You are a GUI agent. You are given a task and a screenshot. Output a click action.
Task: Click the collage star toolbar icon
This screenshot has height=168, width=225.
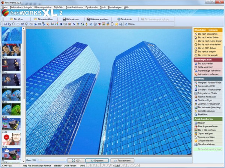tap(117, 24)
